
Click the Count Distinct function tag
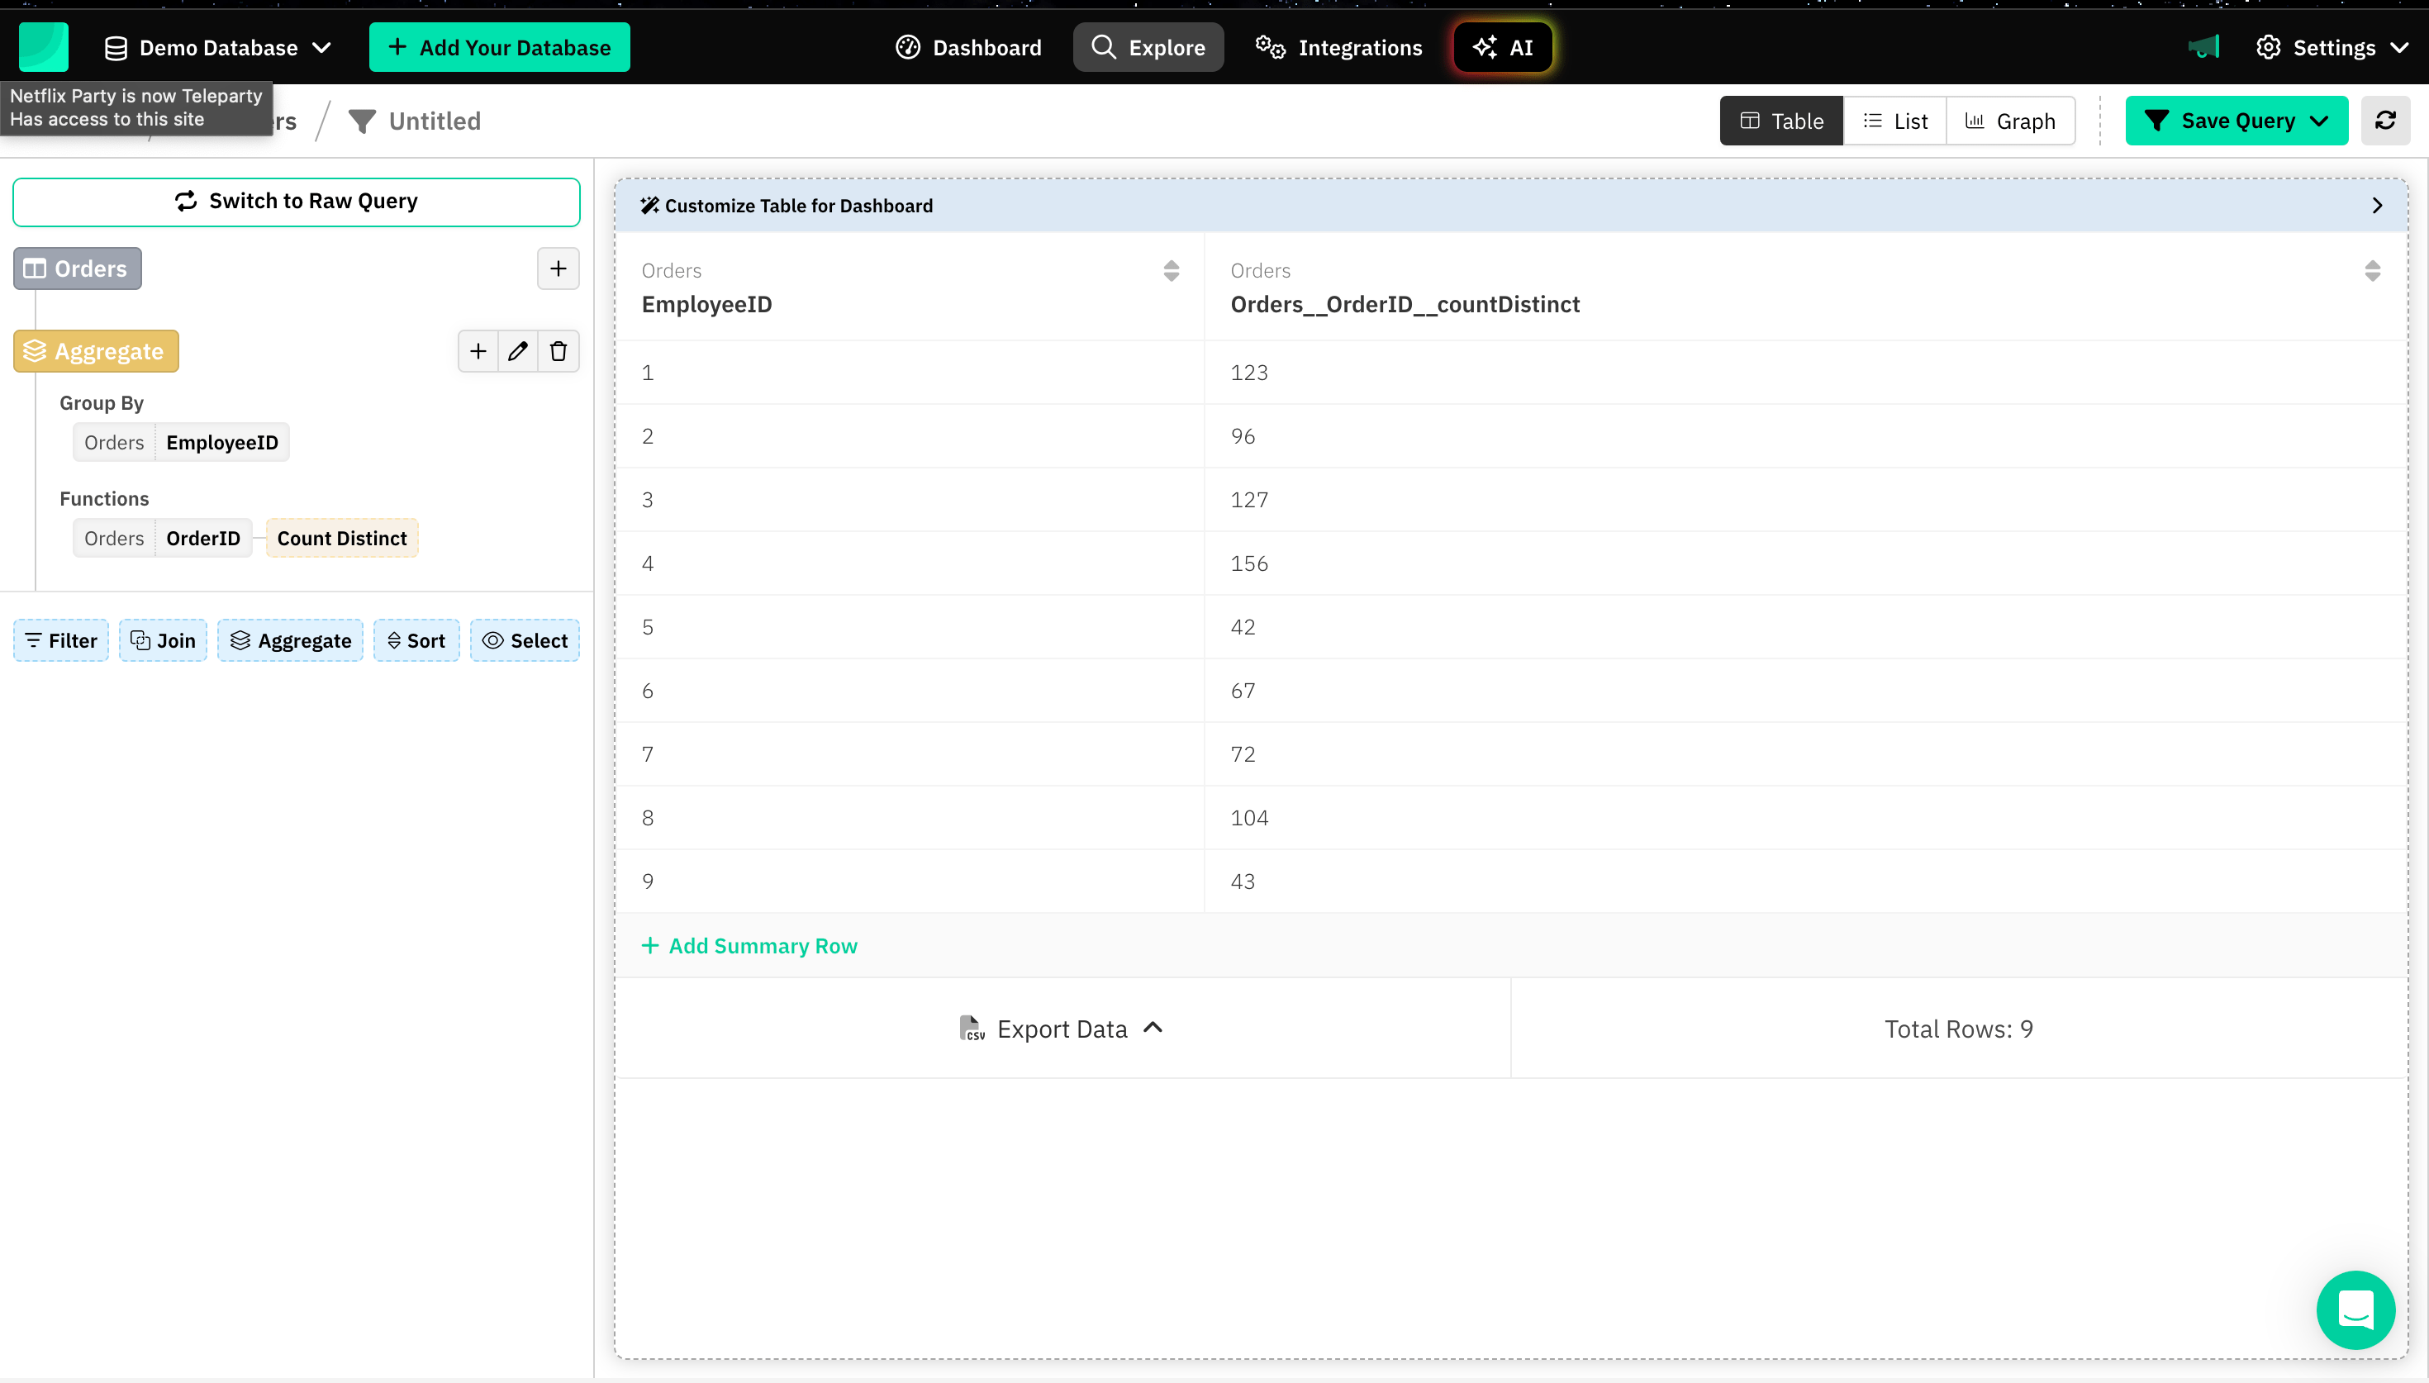tap(342, 539)
